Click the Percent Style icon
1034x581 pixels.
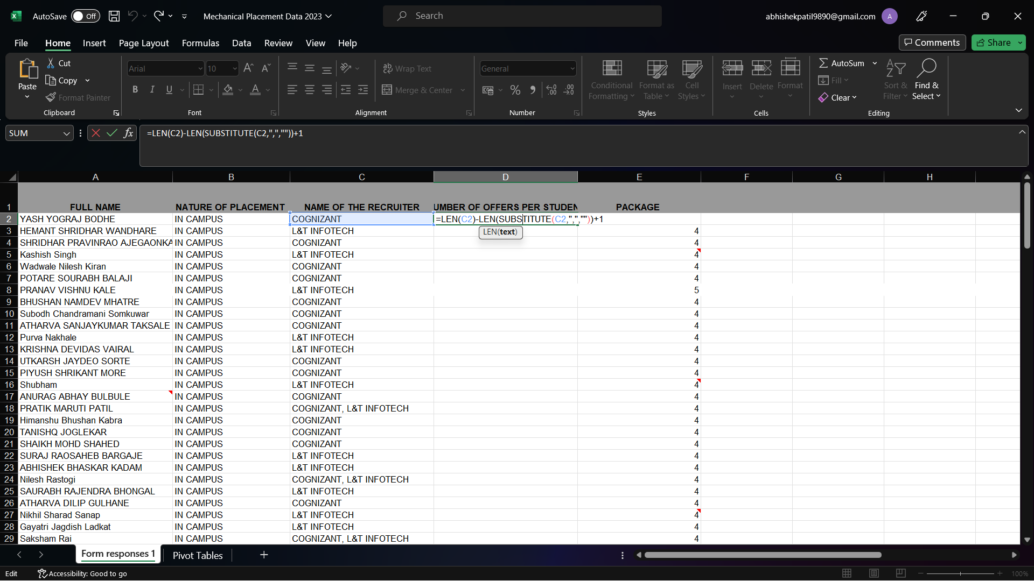tap(515, 90)
